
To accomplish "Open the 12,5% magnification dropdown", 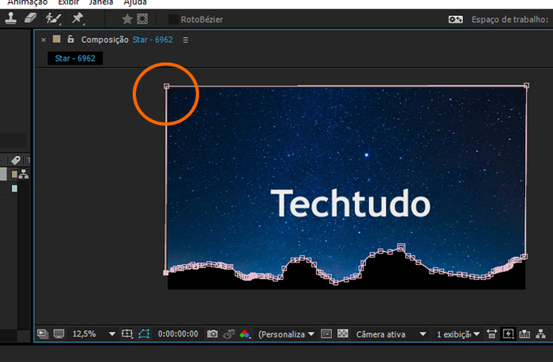I will [x=94, y=334].
